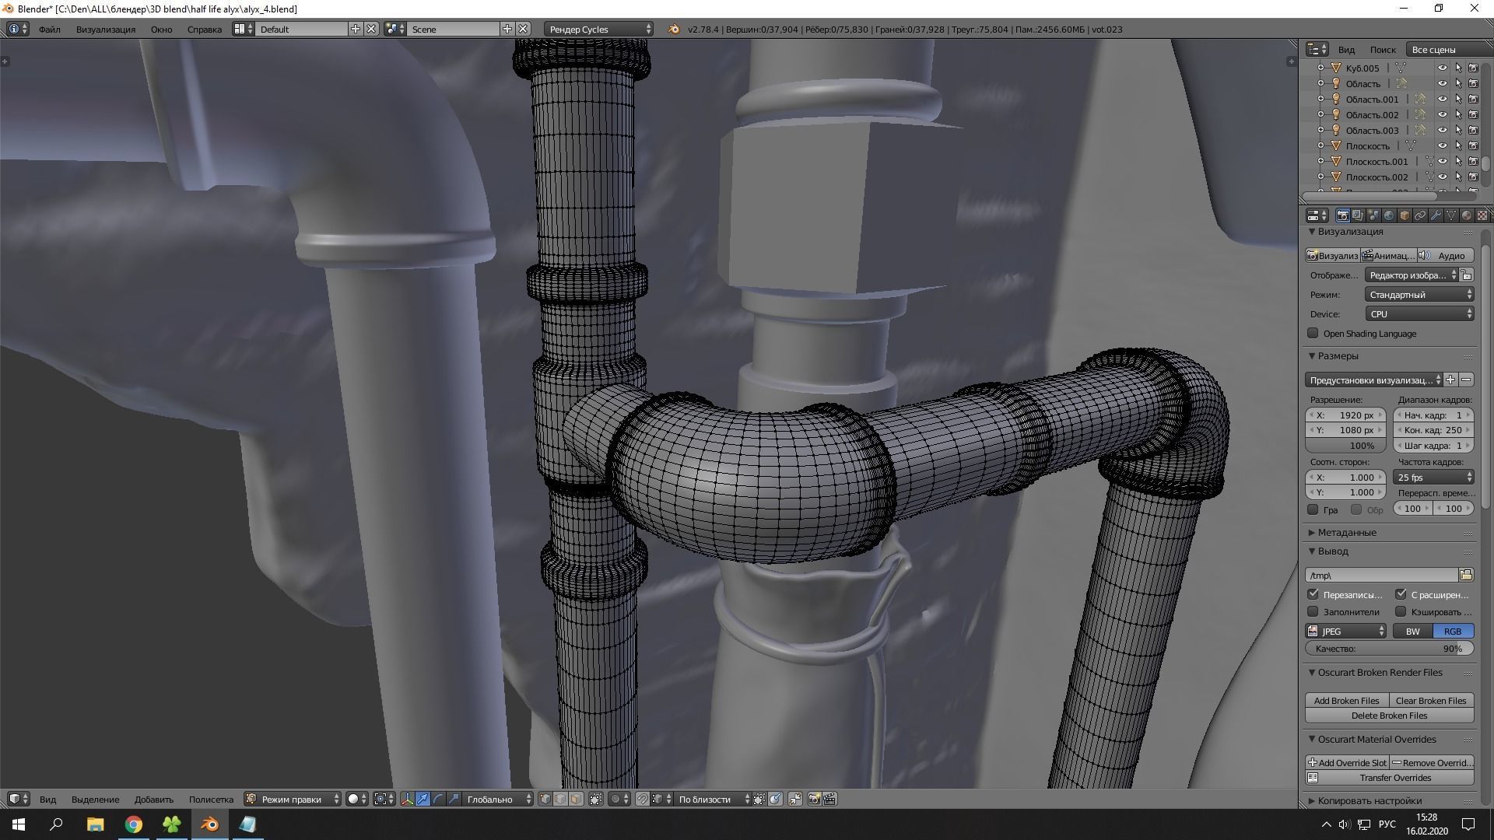Open the Выделение select menu
The image size is (1494, 840).
coord(96,799)
